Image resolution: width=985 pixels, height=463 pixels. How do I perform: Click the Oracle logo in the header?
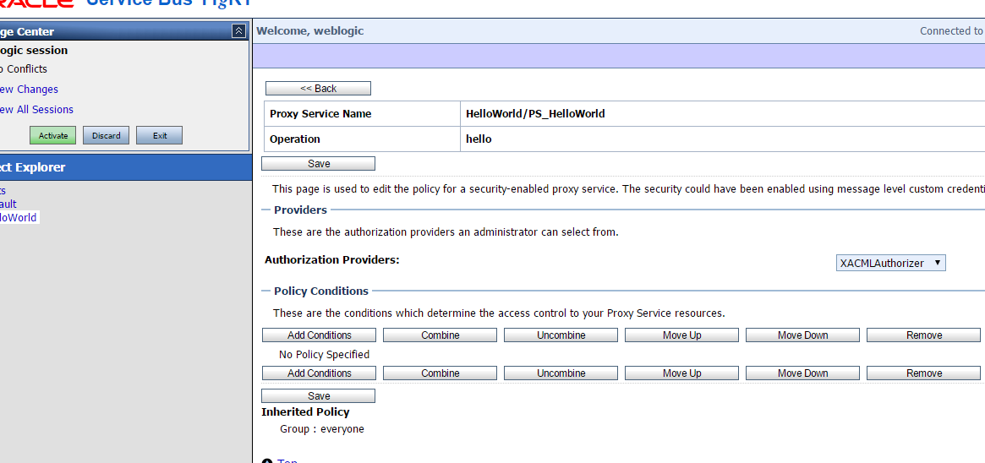(x=36, y=4)
